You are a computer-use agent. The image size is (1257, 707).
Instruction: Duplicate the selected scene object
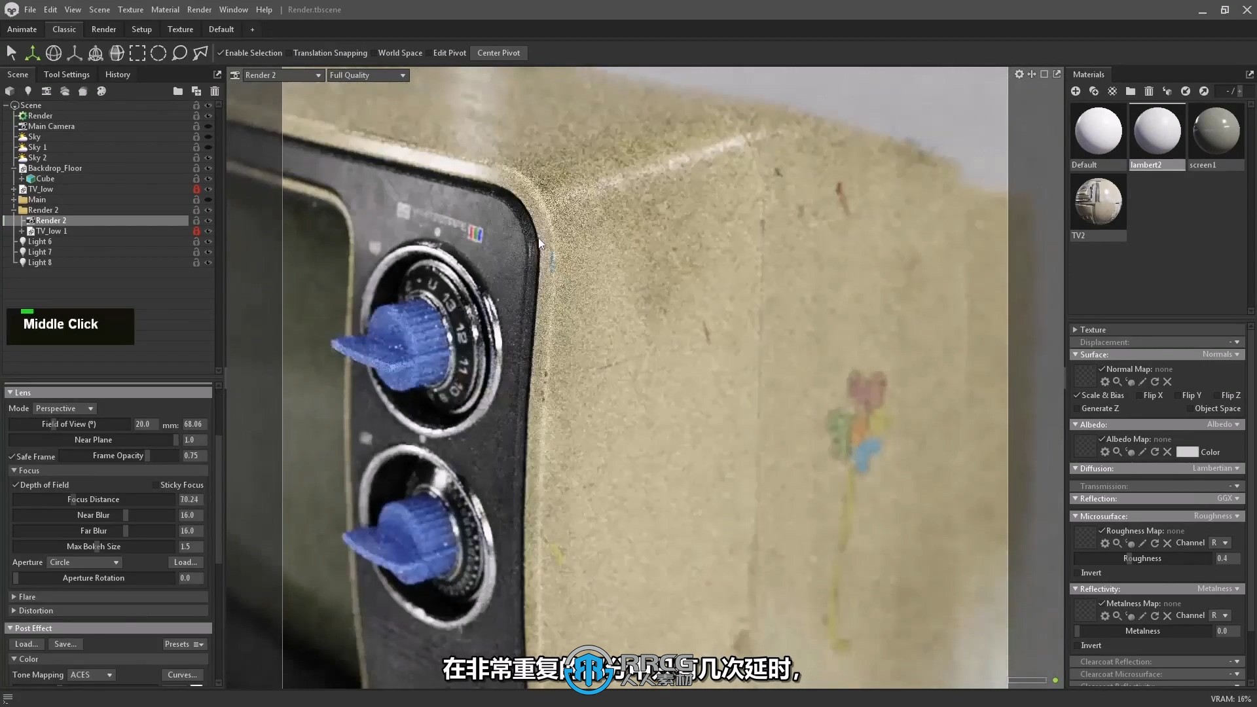coord(196,91)
